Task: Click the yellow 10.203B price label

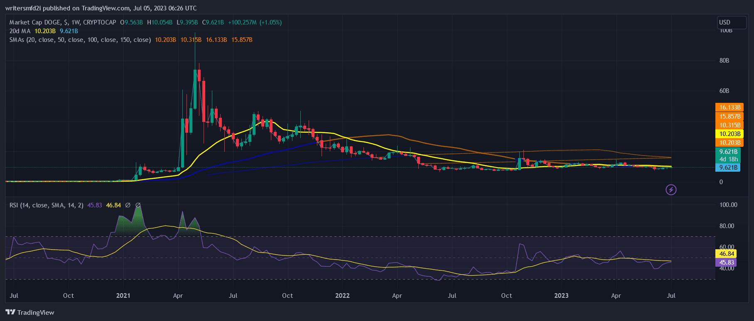Action: (x=729, y=134)
